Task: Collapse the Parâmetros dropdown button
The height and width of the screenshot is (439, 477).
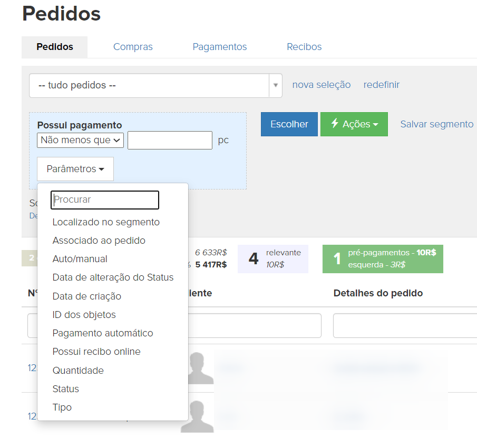Action: point(75,169)
